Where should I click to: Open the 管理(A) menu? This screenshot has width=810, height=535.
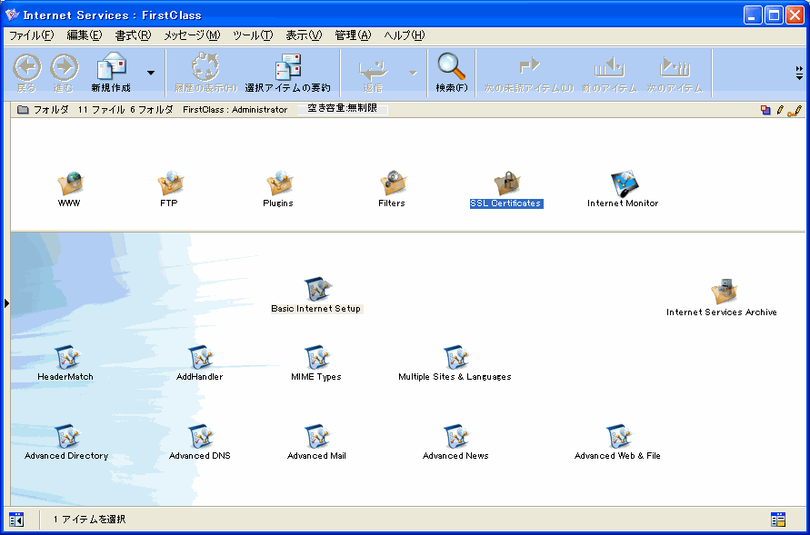353,35
